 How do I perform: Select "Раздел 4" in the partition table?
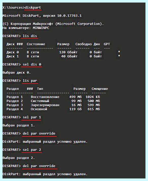[x=15, y=109]
